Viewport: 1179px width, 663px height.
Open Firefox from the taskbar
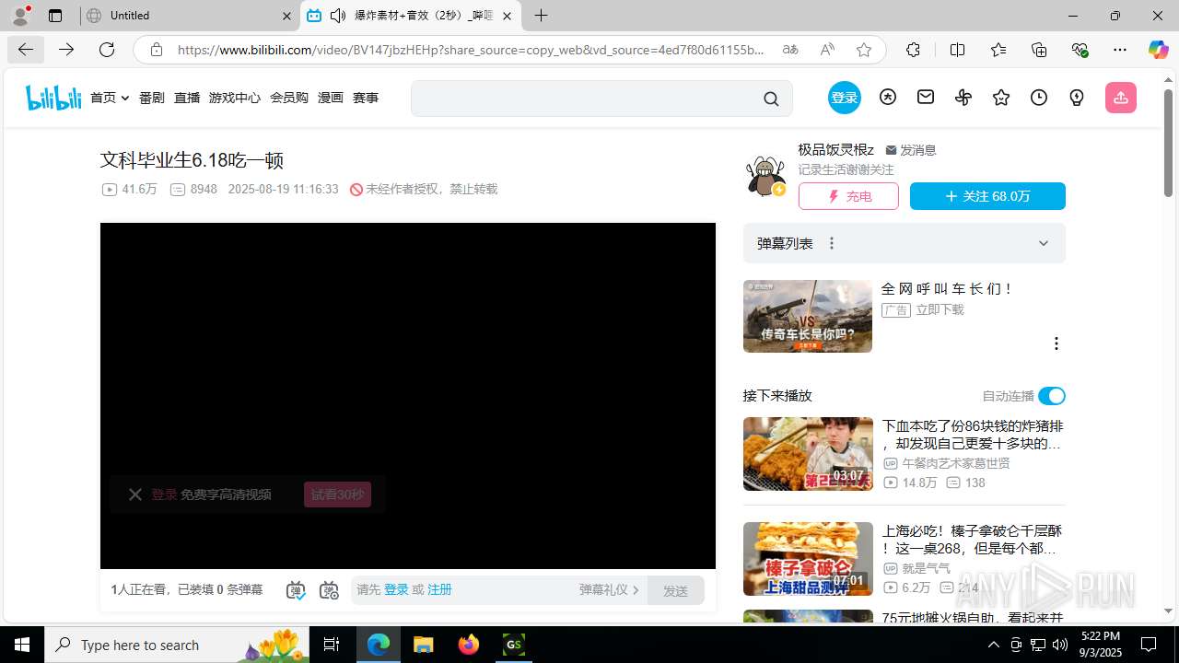(469, 645)
